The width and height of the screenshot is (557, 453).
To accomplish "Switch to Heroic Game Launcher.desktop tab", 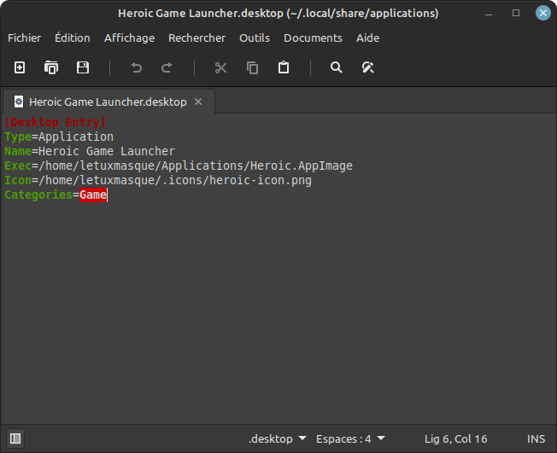I will tap(108, 102).
